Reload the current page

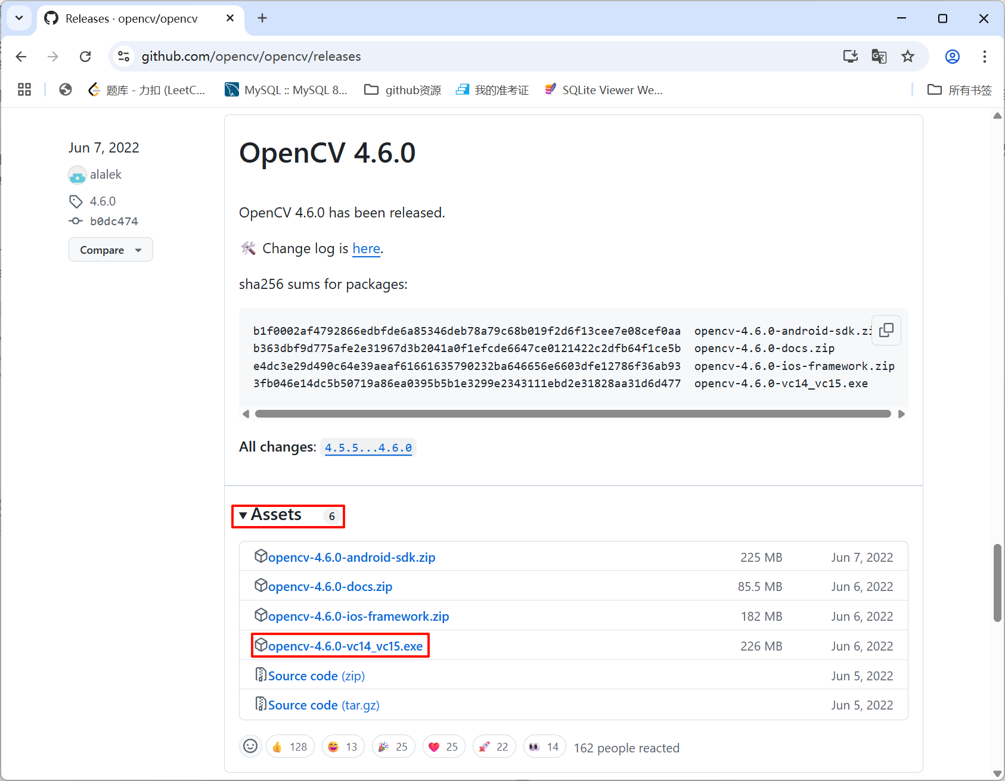click(x=85, y=57)
